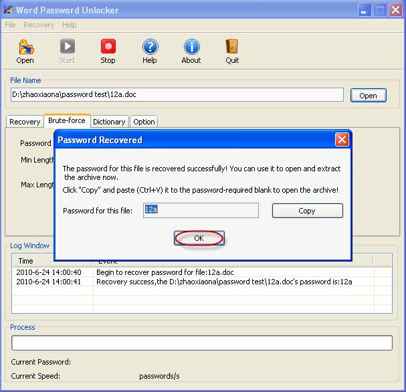Click the File Name path field
The height and width of the screenshot is (392, 406).
[x=177, y=94]
